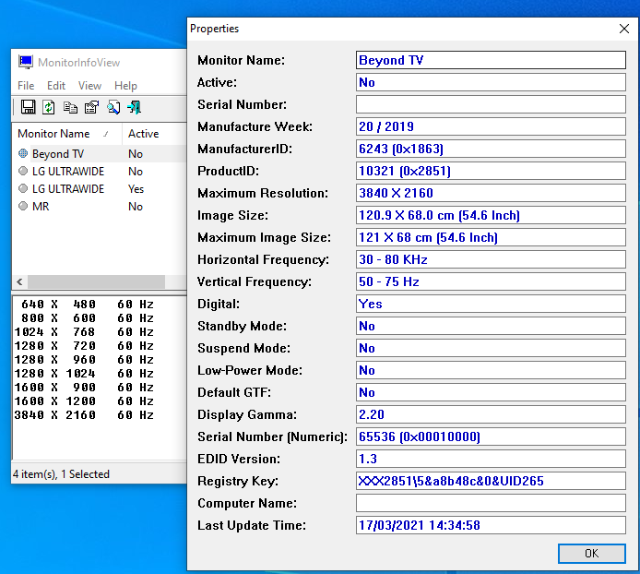Viewport: 640px width, 574px height.
Task: Open the View menu
Action: pyautogui.click(x=89, y=86)
